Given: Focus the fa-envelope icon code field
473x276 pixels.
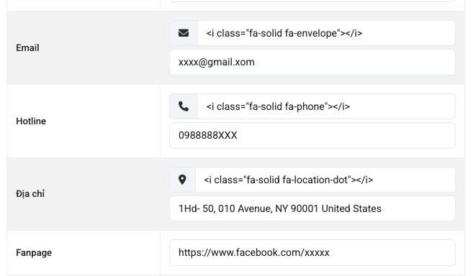Looking at the screenshot, I should pyautogui.click(x=326, y=33).
